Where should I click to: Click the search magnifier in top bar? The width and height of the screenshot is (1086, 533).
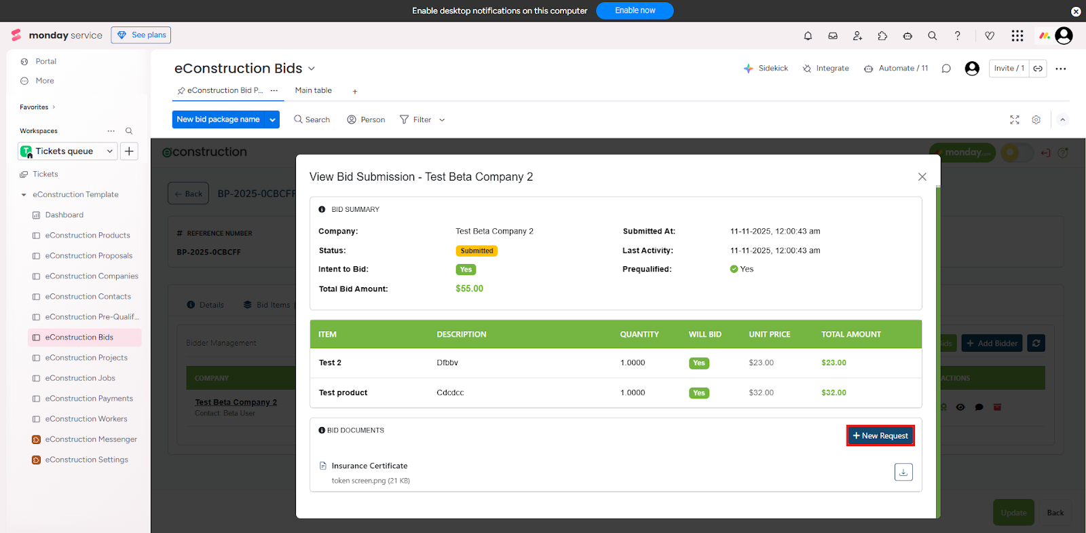pos(932,36)
